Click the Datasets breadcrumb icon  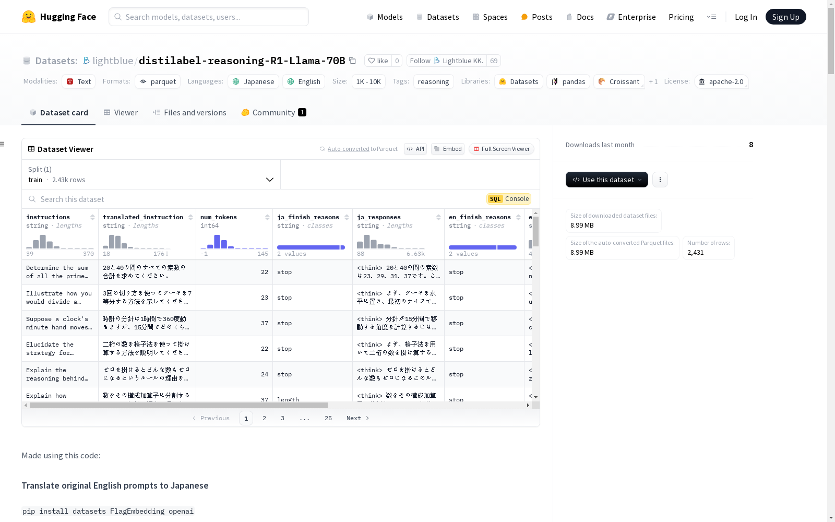[x=27, y=61]
